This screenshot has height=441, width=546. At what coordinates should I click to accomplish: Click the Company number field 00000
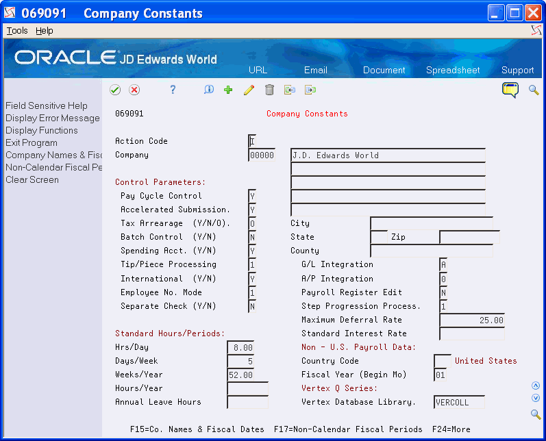click(x=262, y=155)
